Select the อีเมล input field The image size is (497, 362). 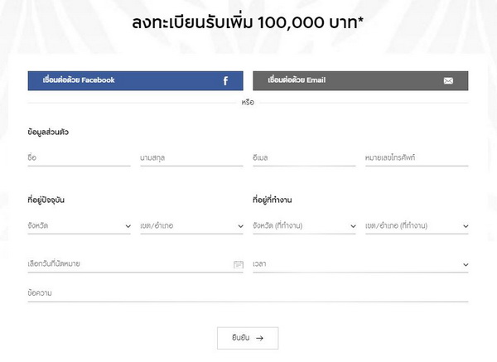tap(304, 157)
